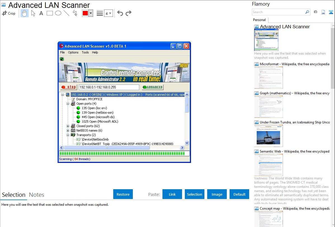The height and width of the screenshot is (227, 335).
Task: Select the straight line tool
Action: click(x=67, y=13)
